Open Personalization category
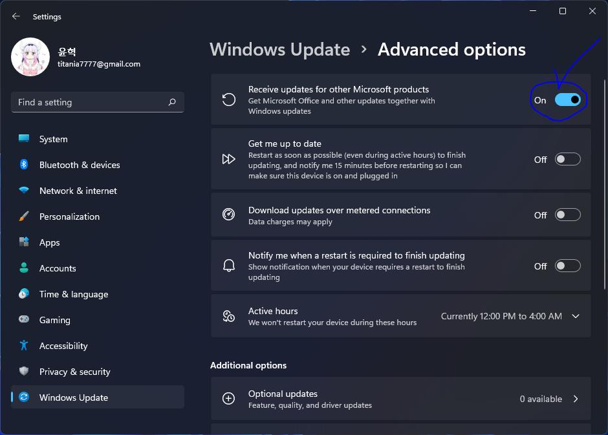The width and height of the screenshot is (608, 435). pos(98,217)
